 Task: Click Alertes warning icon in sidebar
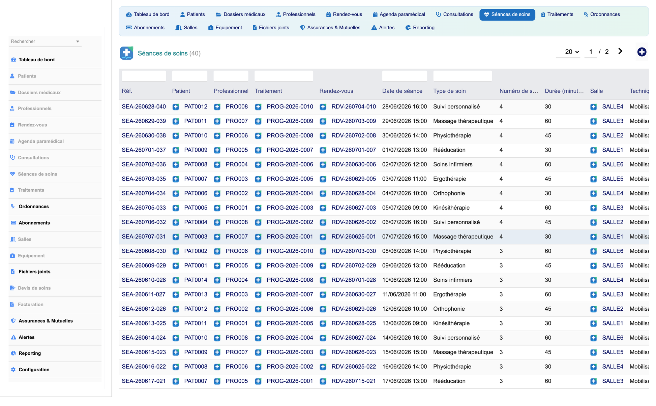point(13,337)
